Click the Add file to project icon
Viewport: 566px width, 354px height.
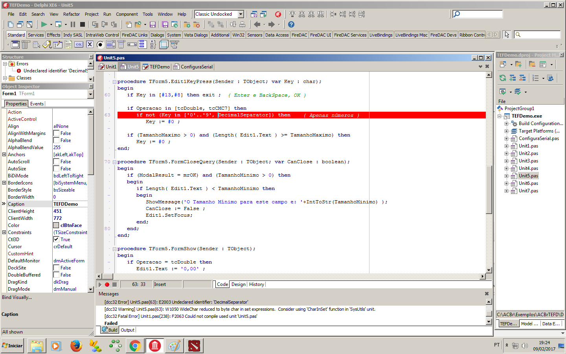[x=187, y=24]
